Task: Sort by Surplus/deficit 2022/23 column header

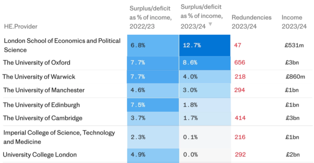Action: pyautogui.click(x=151, y=18)
